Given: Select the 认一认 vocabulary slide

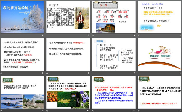Looking at the screenshot, I should tap(114, 17).
